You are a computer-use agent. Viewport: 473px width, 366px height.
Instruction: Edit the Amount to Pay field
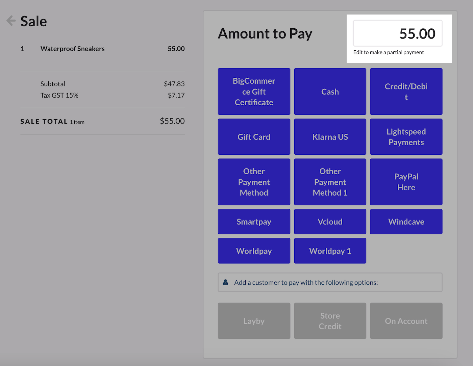[x=398, y=33]
